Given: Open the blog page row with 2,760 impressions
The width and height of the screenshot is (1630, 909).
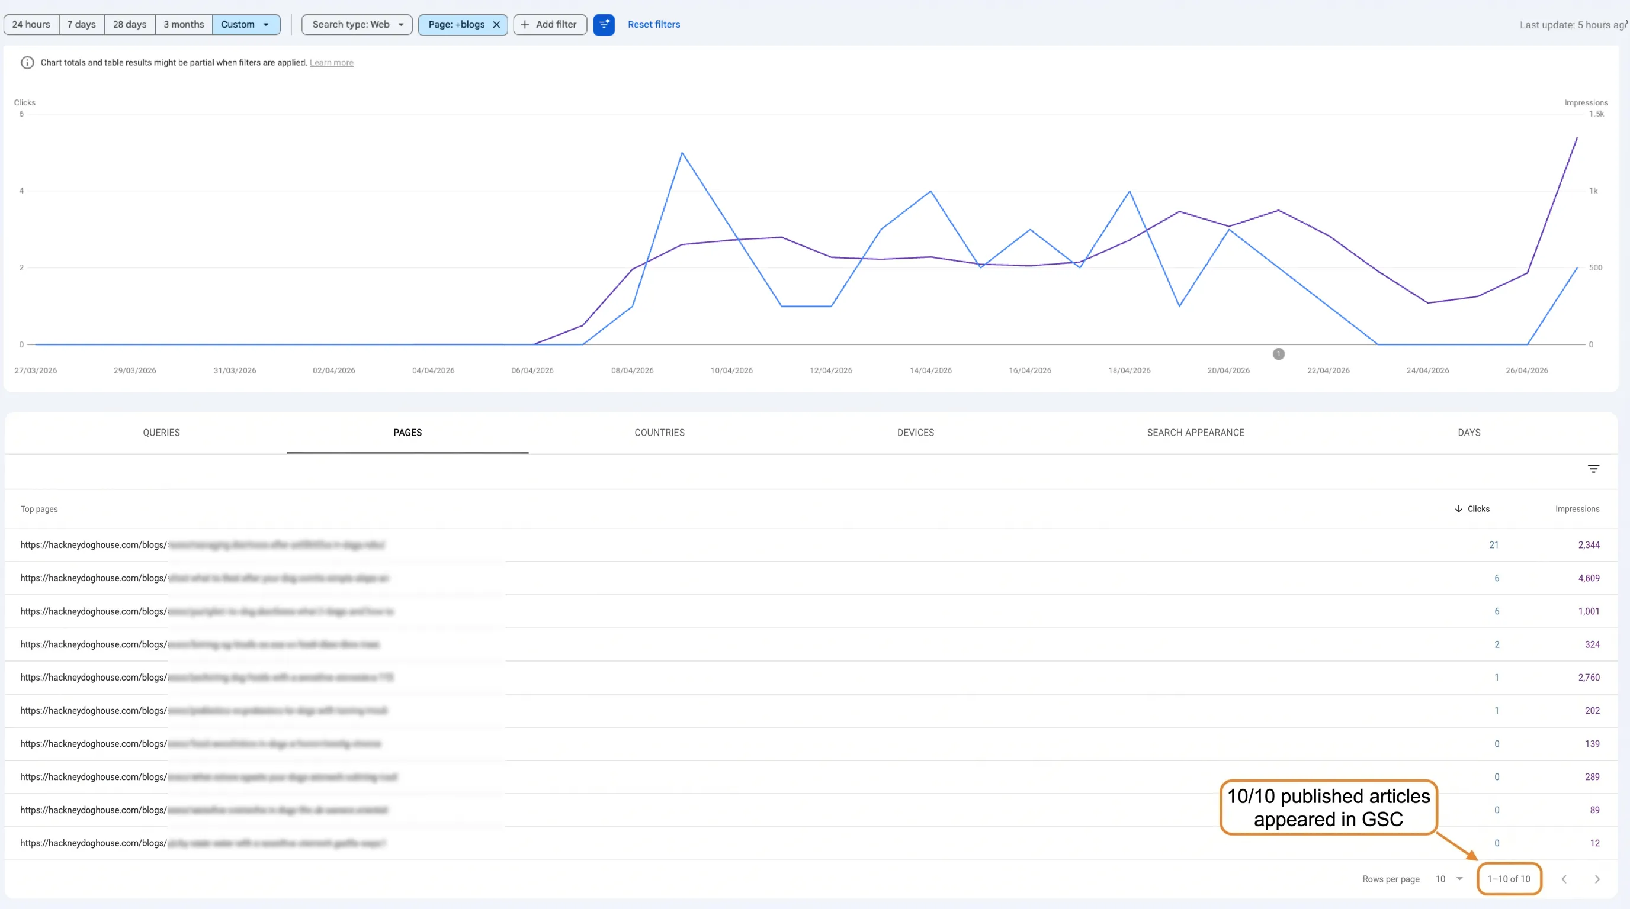Looking at the screenshot, I should 811,677.
